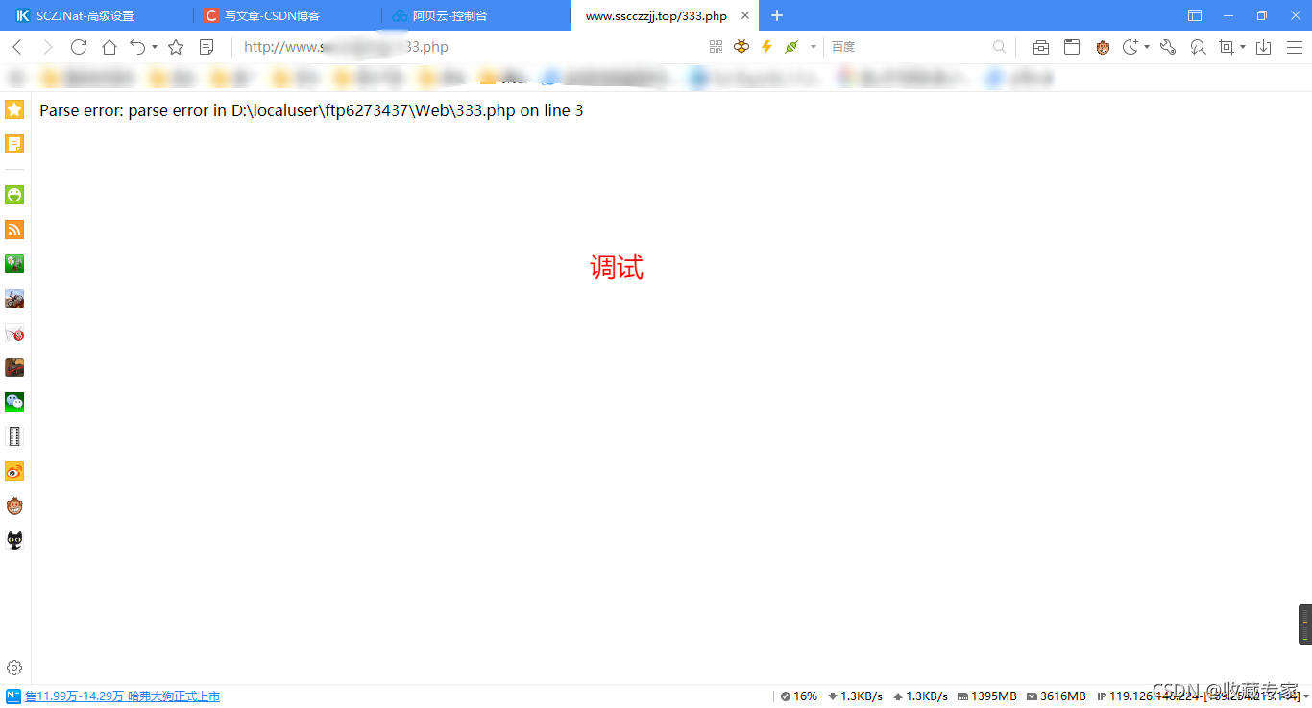
Task: Open the video filmstrip sidebar icon
Action: [x=14, y=437]
